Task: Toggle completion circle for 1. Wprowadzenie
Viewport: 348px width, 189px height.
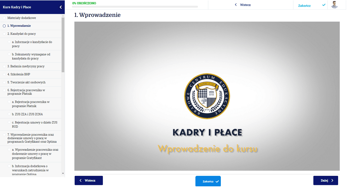Action: coord(4,26)
